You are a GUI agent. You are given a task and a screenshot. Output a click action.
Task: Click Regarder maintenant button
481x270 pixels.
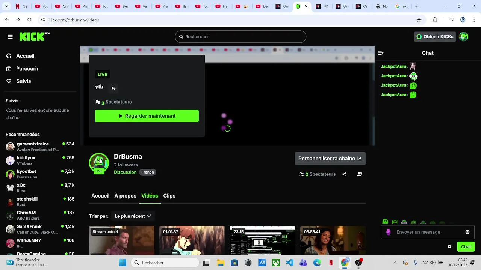[x=147, y=116]
